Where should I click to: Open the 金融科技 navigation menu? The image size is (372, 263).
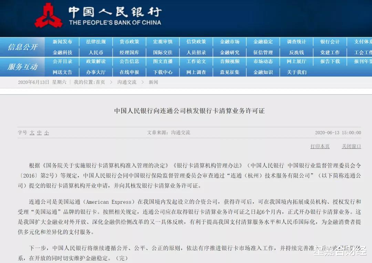[63, 52]
